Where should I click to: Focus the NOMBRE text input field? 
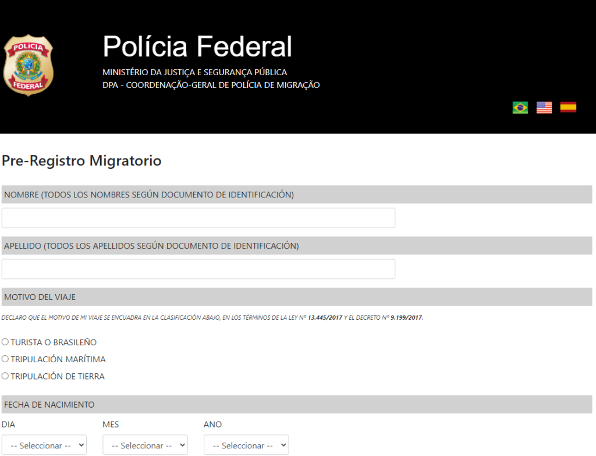pyautogui.click(x=198, y=218)
